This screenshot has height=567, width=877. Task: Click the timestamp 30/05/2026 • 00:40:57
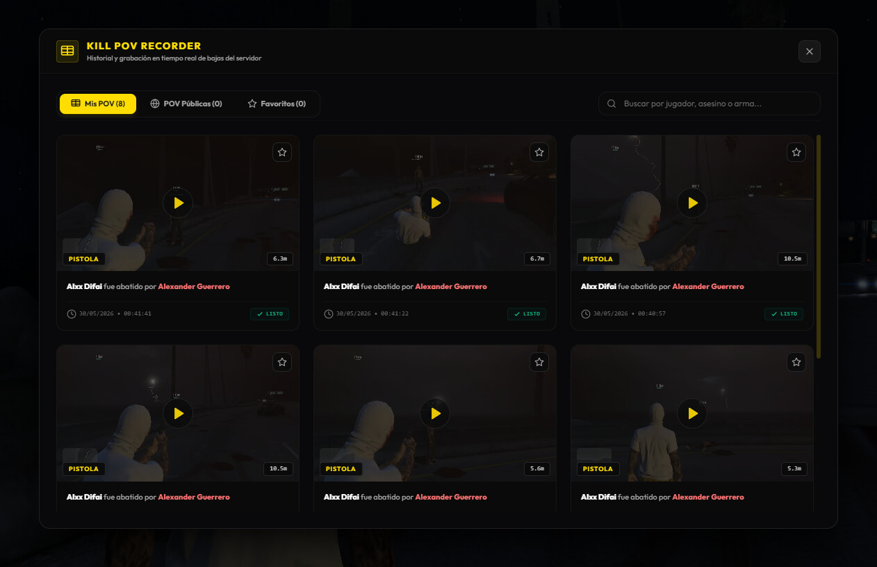click(630, 314)
